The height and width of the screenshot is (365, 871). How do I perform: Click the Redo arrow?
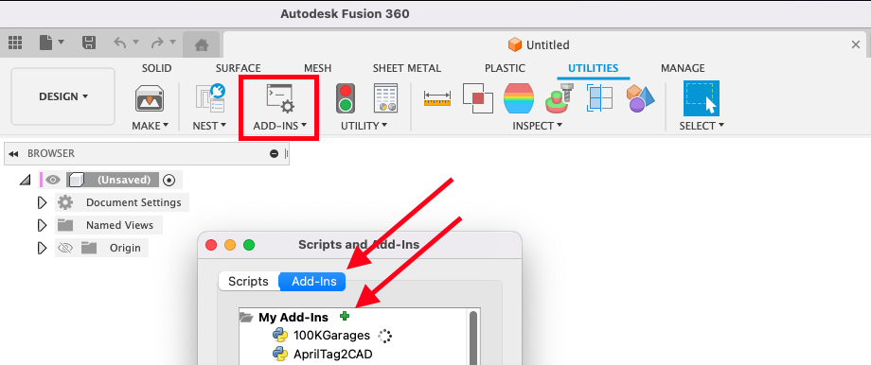(x=157, y=43)
